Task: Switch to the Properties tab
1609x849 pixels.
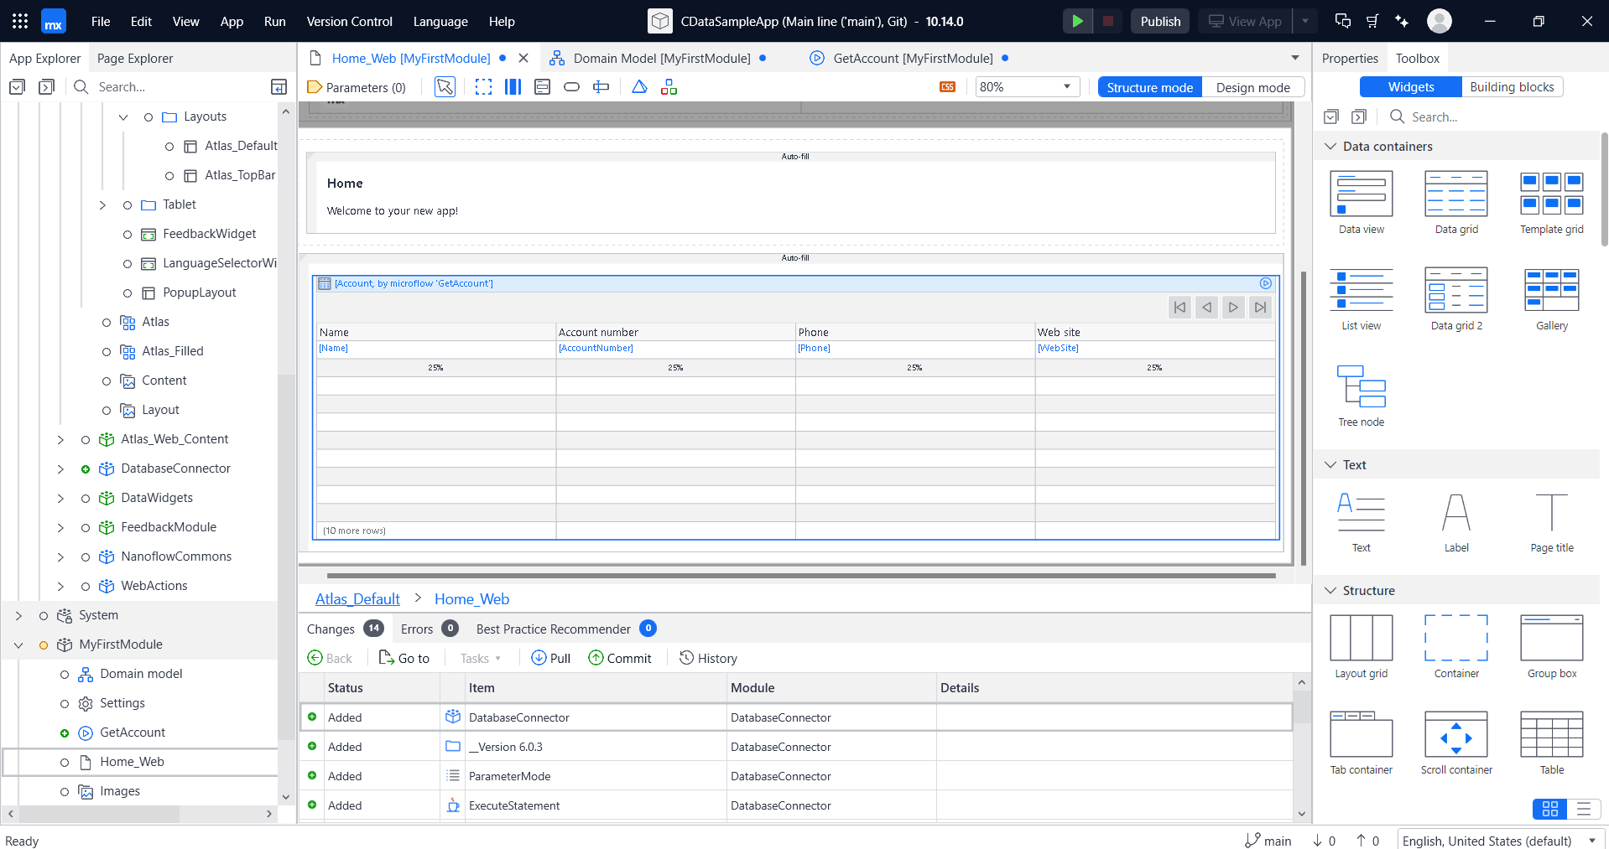Action: pos(1349,59)
